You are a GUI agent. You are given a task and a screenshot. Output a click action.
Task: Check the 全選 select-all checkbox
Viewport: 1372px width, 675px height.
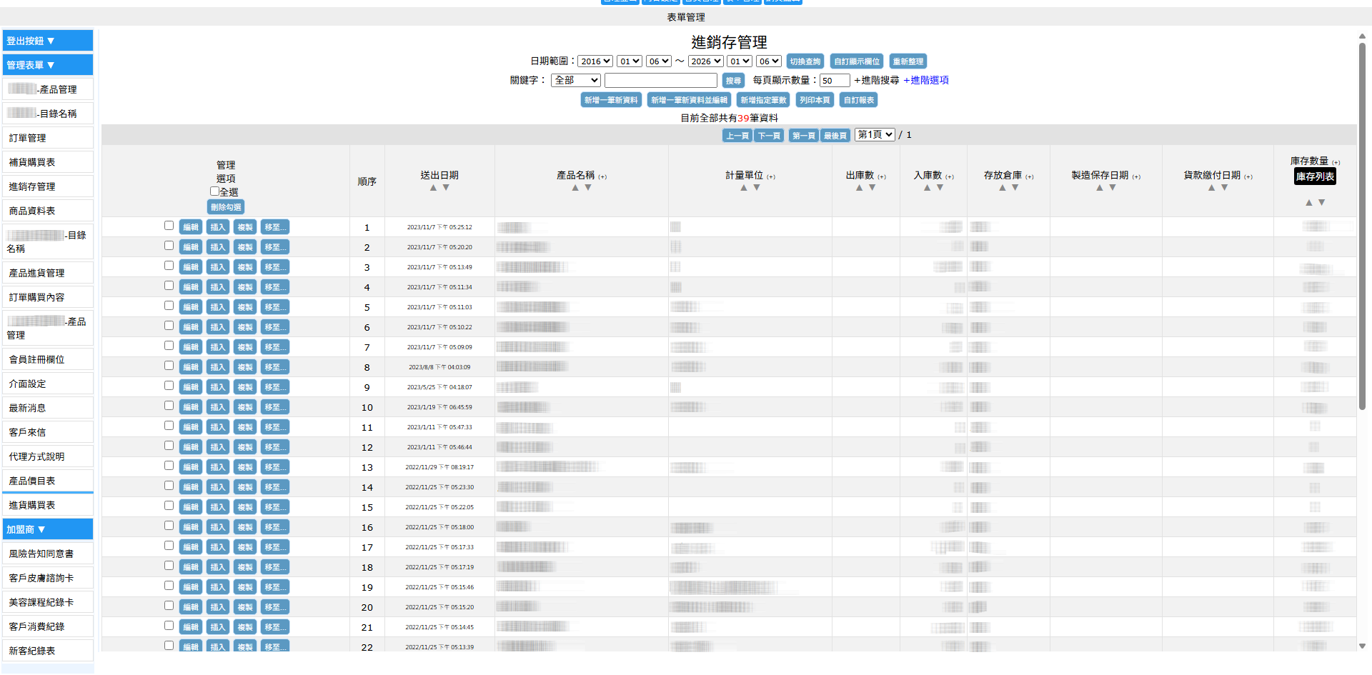214,191
